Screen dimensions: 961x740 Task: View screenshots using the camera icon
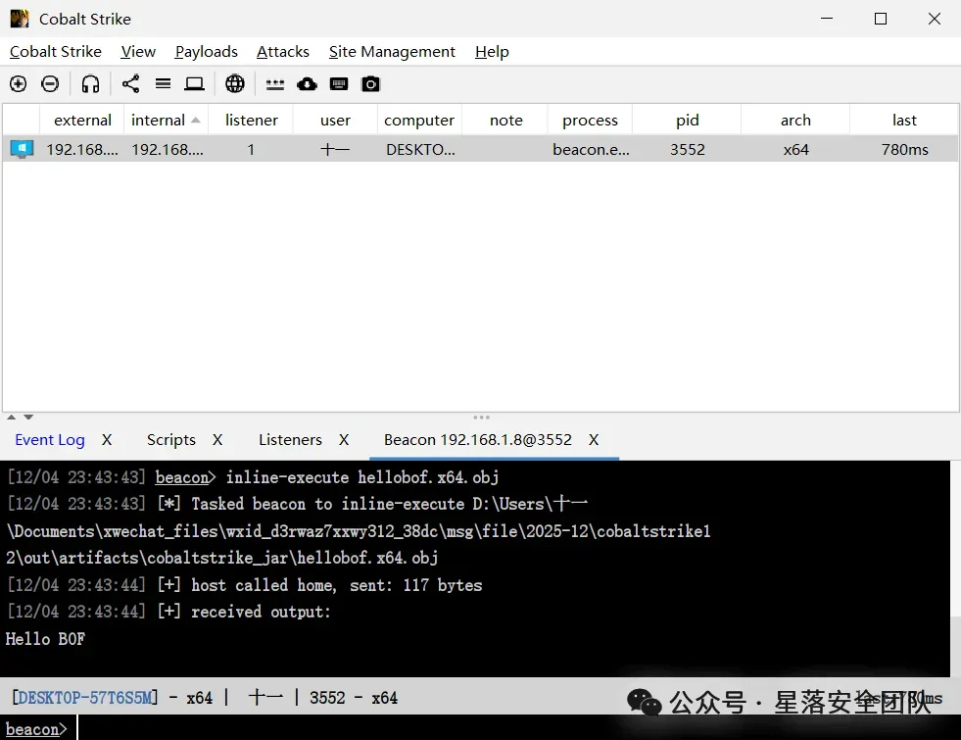coord(371,84)
